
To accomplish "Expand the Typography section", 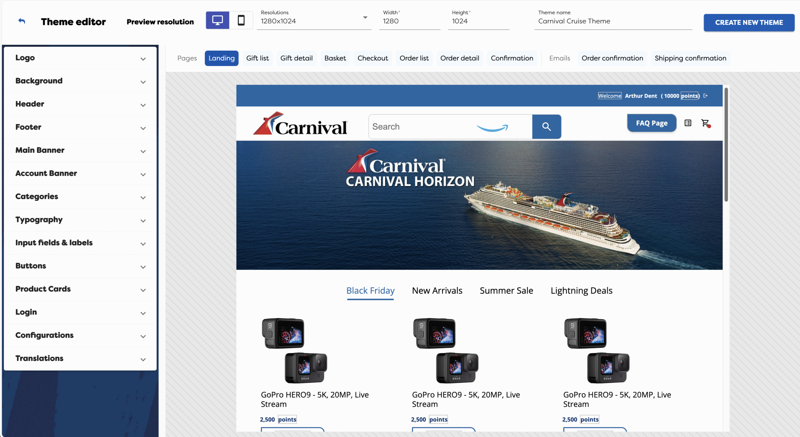I will 80,220.
